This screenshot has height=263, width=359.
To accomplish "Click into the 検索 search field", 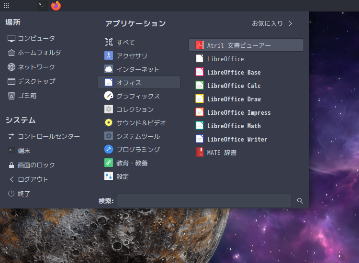I will point(204,201).
